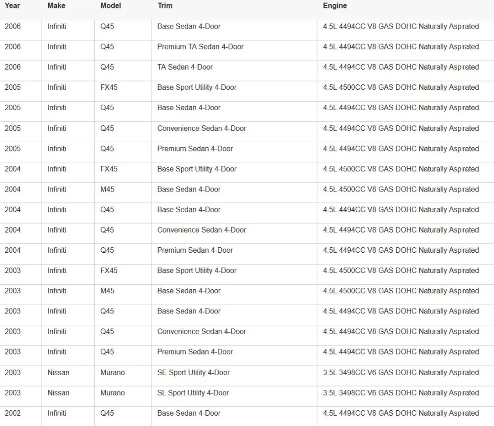Viewport: 494px width, 426px height.
Task: Select 4.5L 4500CC engine in 2004 M45 row
Action: 401,189
